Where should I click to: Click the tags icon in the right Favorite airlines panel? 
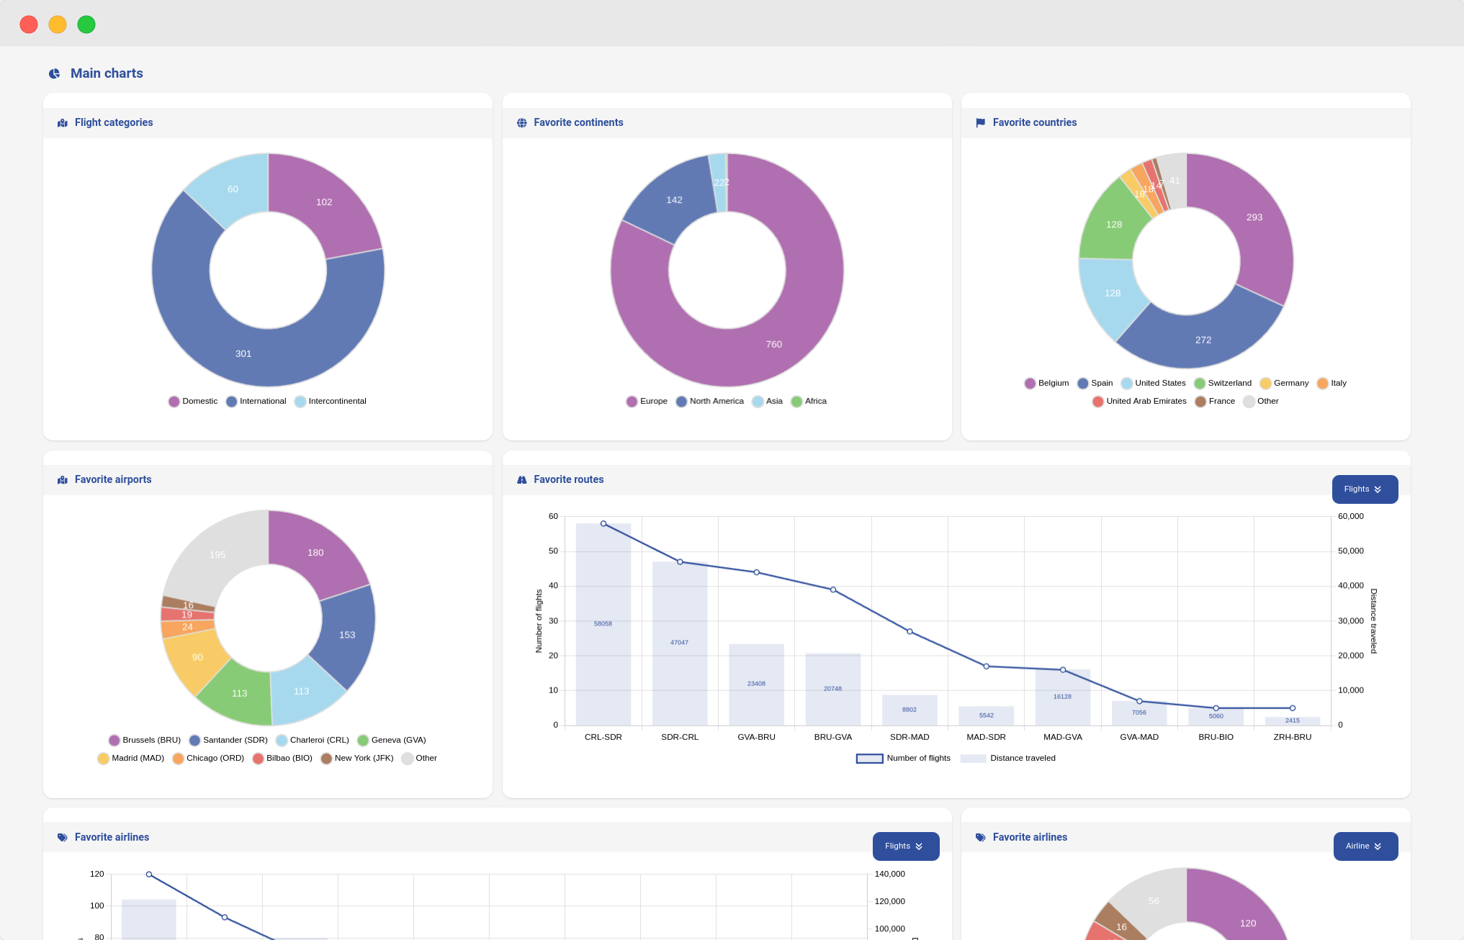click(980, 838)
